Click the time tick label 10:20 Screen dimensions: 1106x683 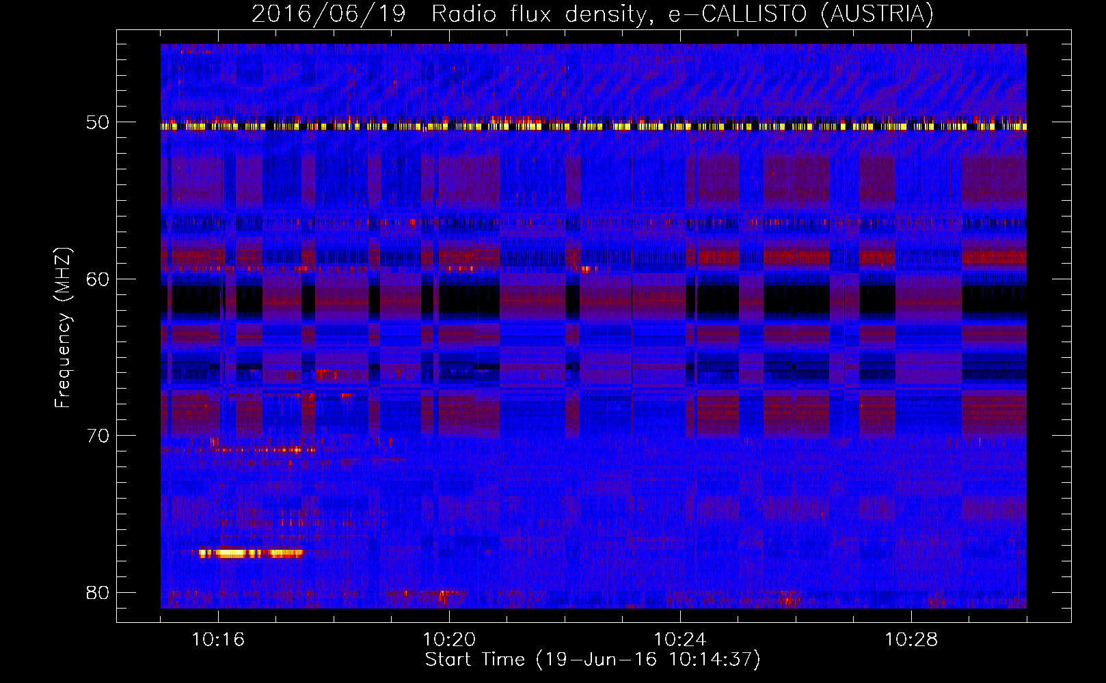point(449,640)
